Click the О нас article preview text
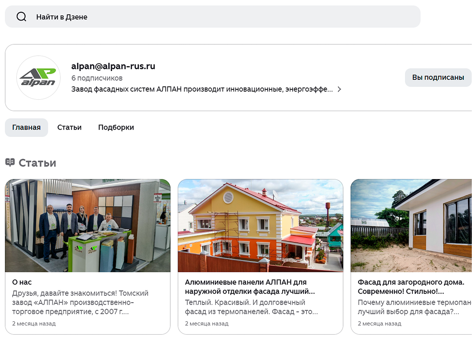This screenshot has width=472, height=349. (80, 302)
